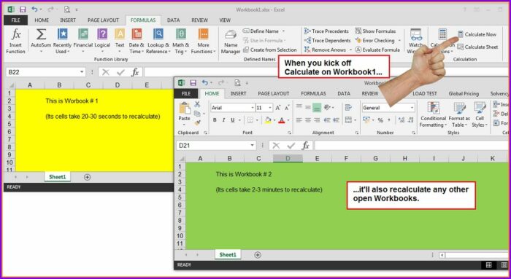
Task: Click Create from Selection in Workbook1
Action: pyautogui.click(x=270, y=50)
